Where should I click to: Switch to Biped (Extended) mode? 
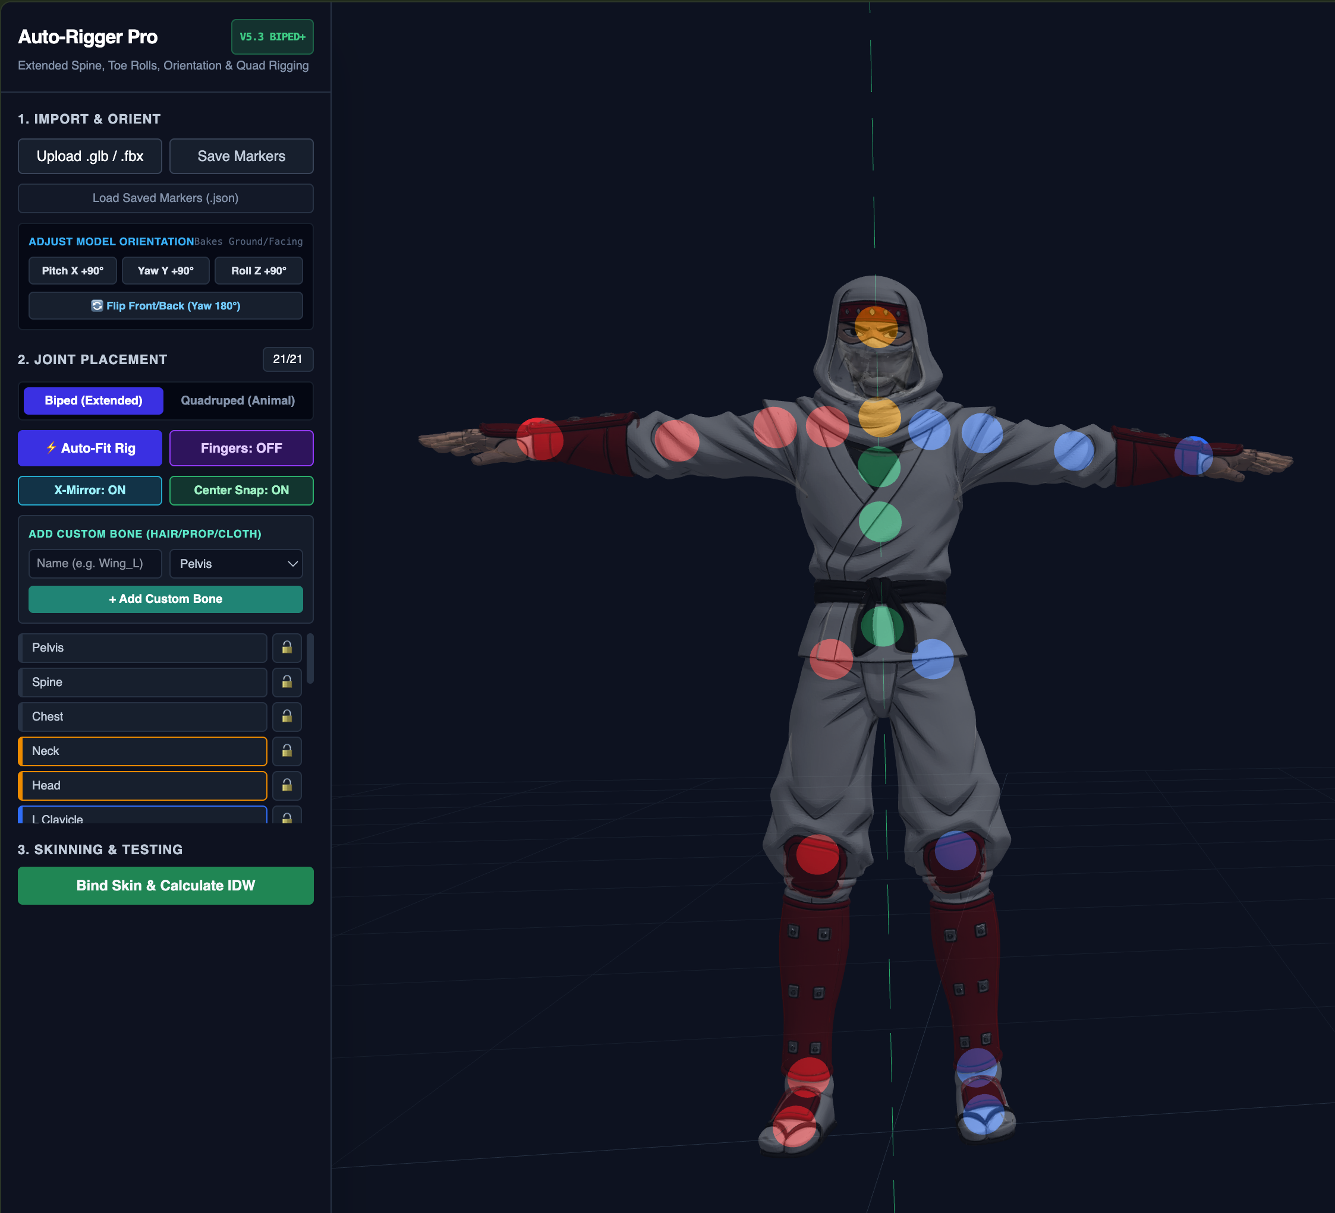(x=93, y=400)
